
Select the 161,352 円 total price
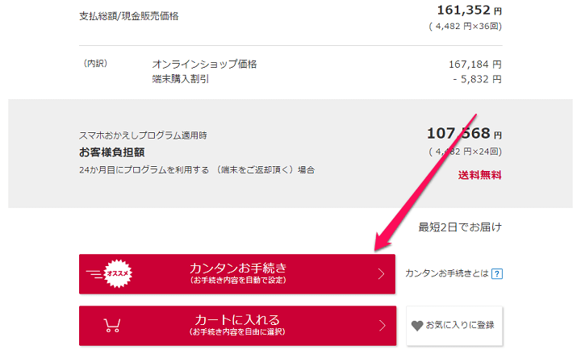point(470,10)
